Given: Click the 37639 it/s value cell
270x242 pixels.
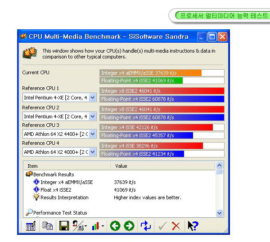Looking at the screenshot, I should pyautogui.click(x=125, y=182).
